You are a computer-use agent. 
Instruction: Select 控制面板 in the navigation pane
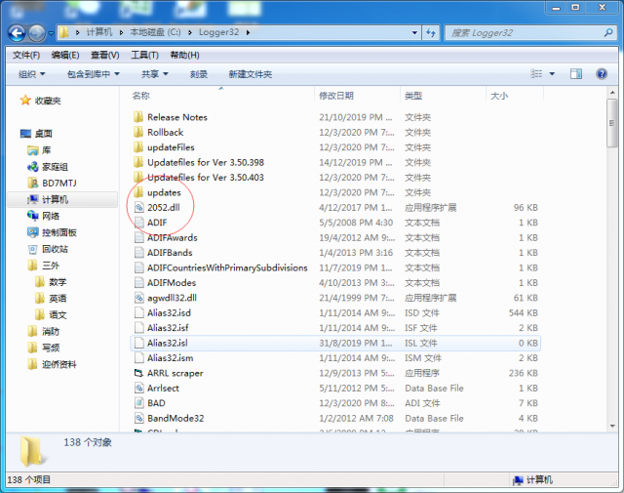click(59, 232)
